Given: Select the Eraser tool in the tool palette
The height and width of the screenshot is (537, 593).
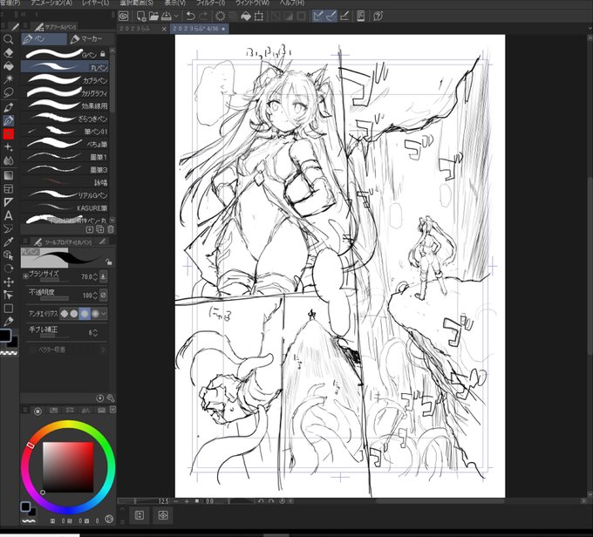Looking at the screenshot, I should [x=8, y=53].
